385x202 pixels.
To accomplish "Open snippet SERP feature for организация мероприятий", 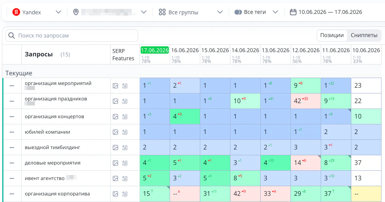I will point(125,86).
